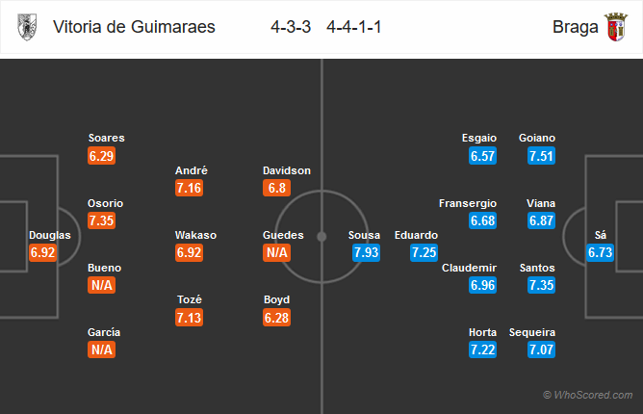Image resolution: width=643 pixels, height=414 pixels.
Task: Select Sá's 6.73 goalkeeper rating
Action: click(x=601, y=252)
